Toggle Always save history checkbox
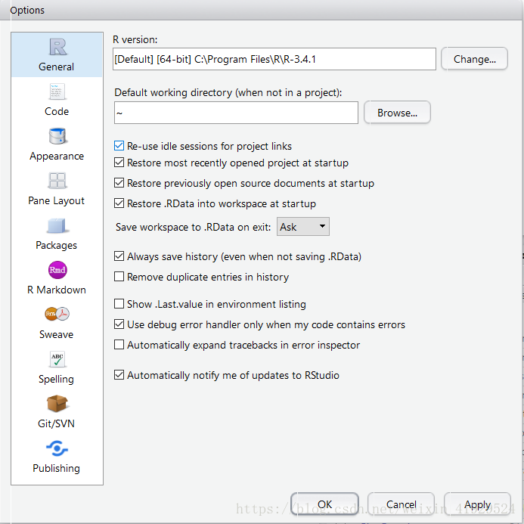 (x=119, y=256)
